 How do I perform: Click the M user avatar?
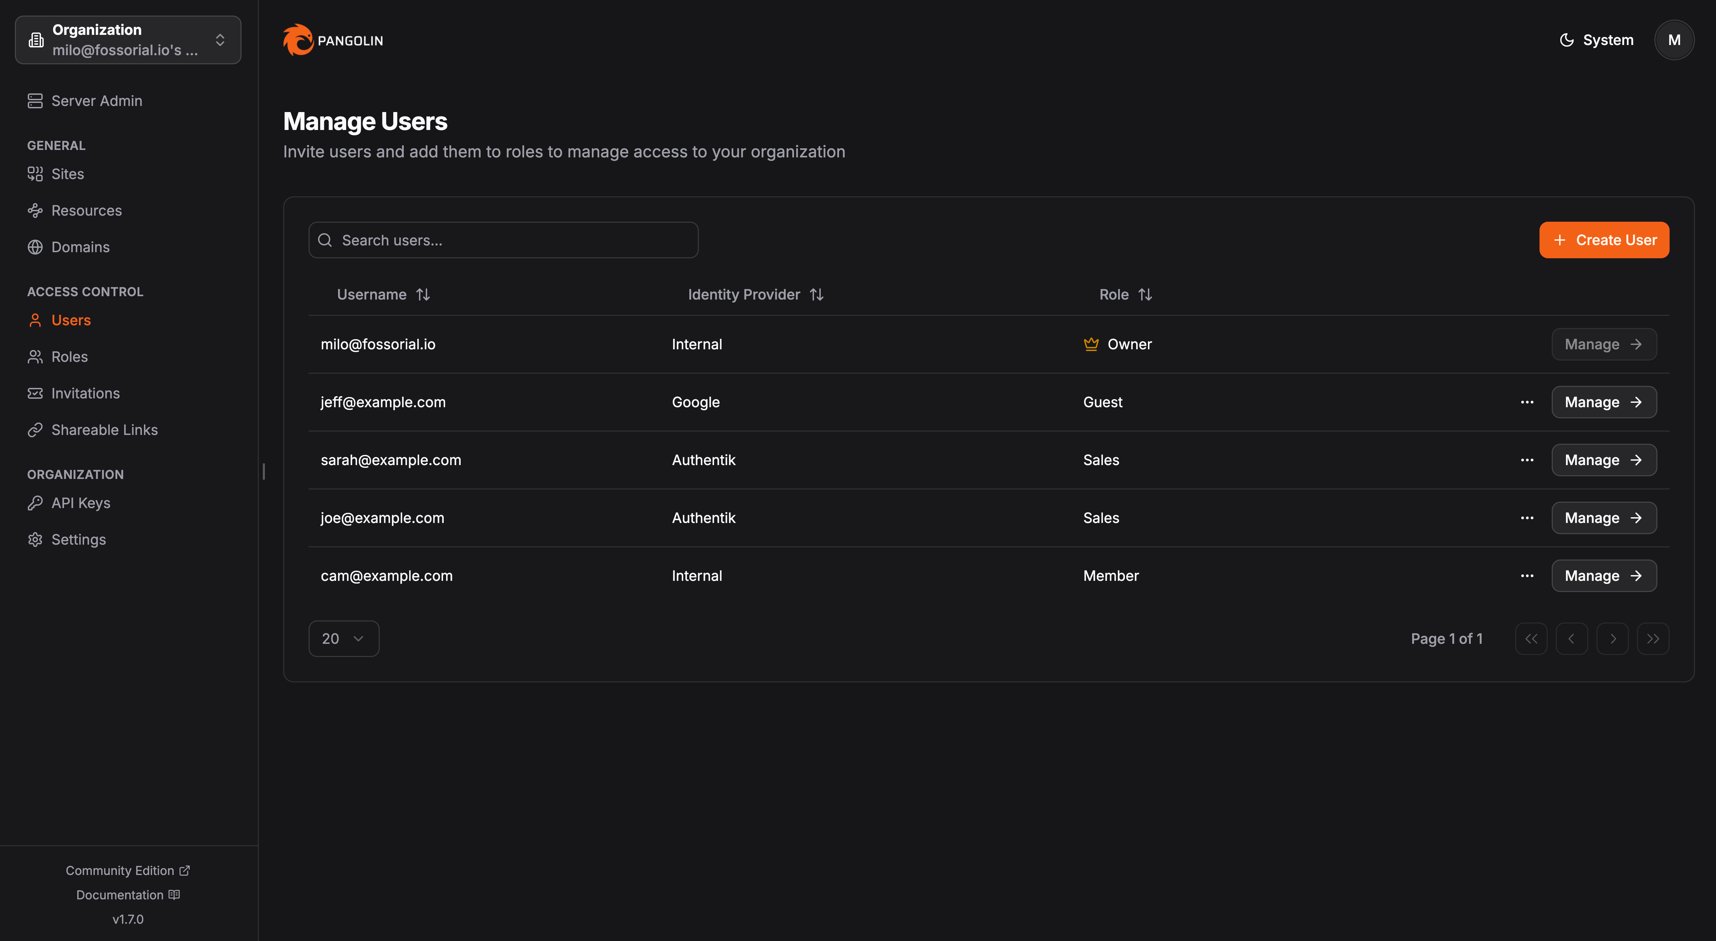tap(1673, 40)
